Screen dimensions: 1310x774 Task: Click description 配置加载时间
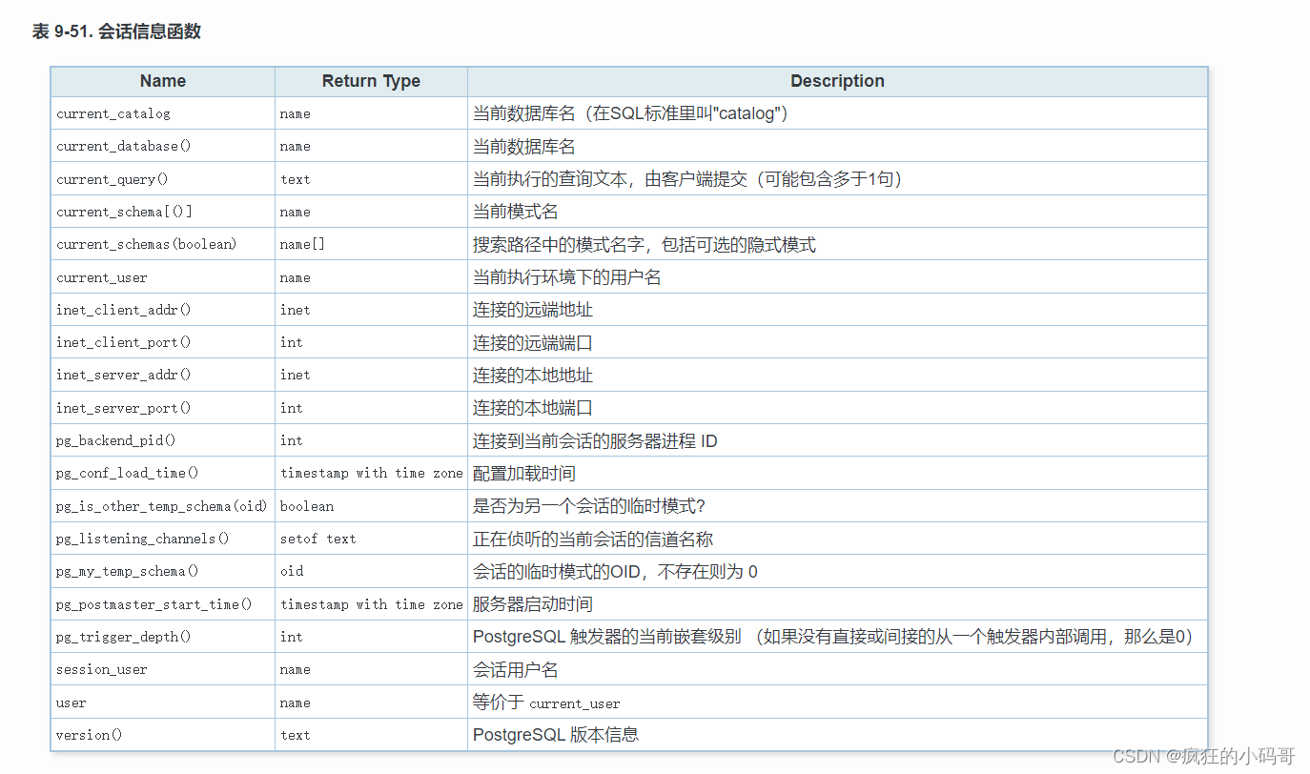pos(524,473)
